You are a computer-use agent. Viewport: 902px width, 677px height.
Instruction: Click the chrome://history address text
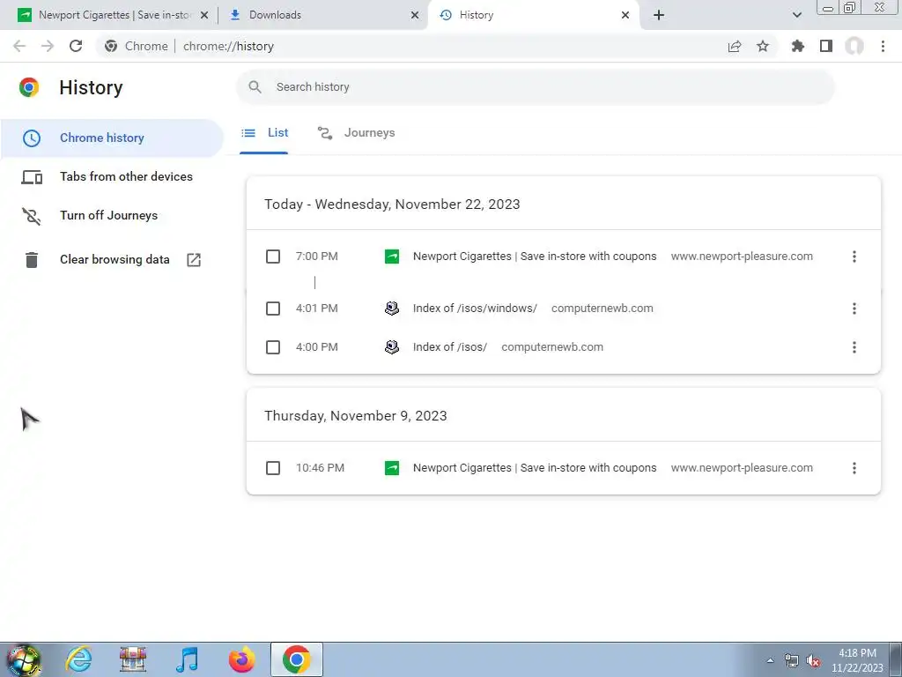pyautogui.click(x=228, y=46)
